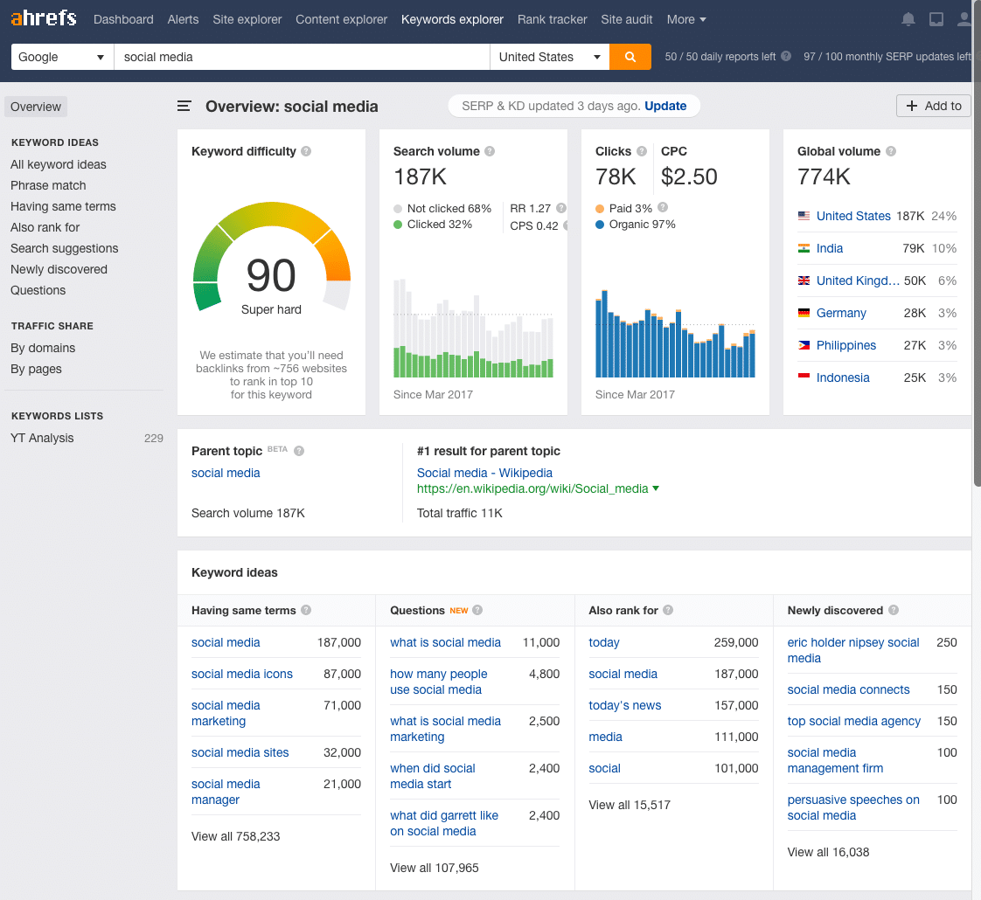Open Content explorer

pyautogui.click(x=342, y=19)
